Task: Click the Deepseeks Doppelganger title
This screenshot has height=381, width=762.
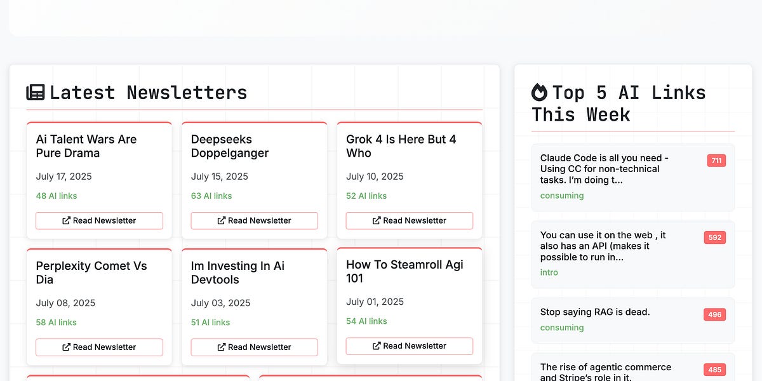Action: [x=230, y=146]
